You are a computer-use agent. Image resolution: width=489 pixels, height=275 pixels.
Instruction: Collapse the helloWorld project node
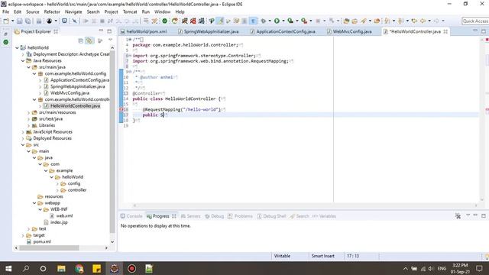click(17, 47)
